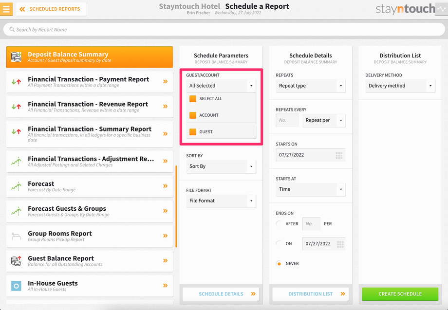
Task: Toggle the Select All checkbox
Action: (x=193, y=99)
